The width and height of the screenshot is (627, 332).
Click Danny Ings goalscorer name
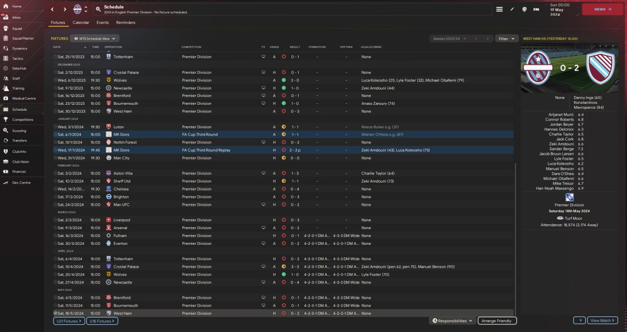pos(588,97)
